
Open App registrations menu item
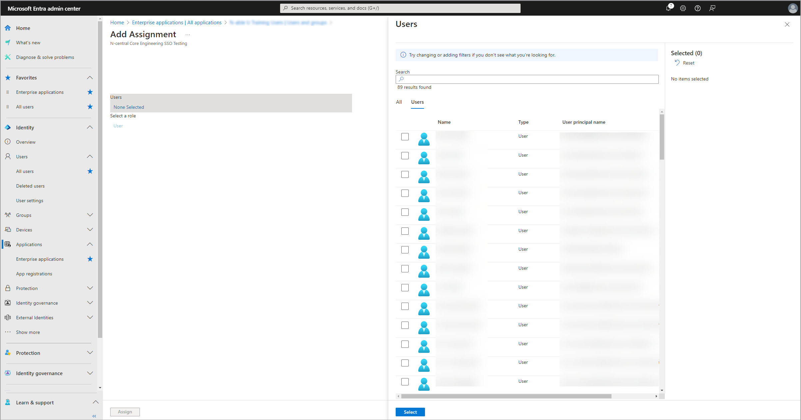[x=34, y=274]
